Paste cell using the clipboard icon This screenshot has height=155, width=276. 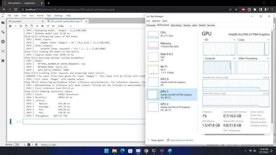31,26
